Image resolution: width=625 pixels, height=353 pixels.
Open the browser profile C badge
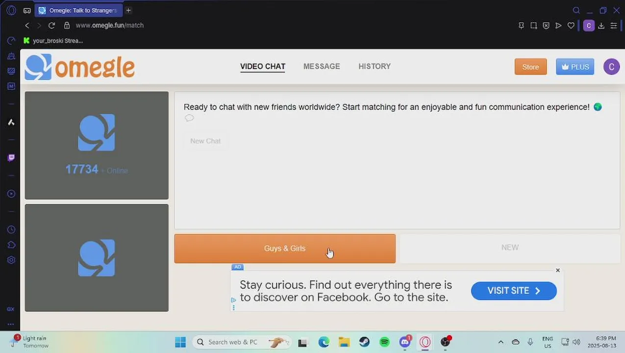[589, 25]
